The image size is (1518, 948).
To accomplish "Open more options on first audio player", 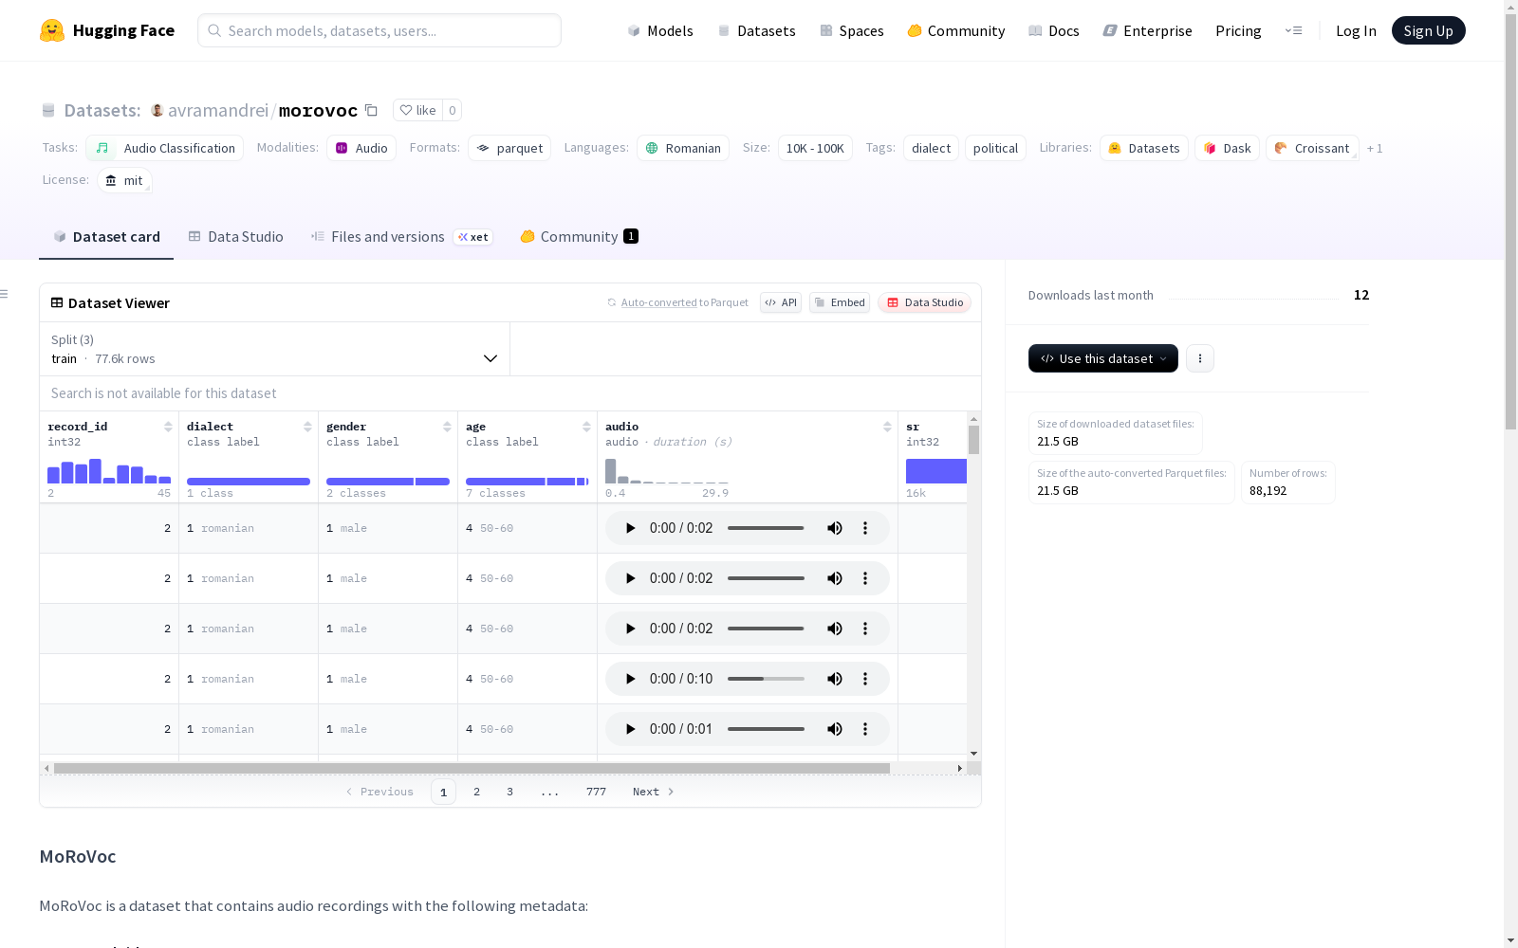I will pyautogui.click(x=865, y=528).
